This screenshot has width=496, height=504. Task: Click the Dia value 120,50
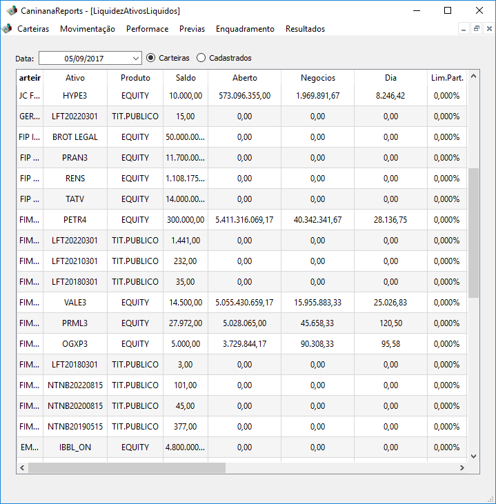[x=391, y=323]
